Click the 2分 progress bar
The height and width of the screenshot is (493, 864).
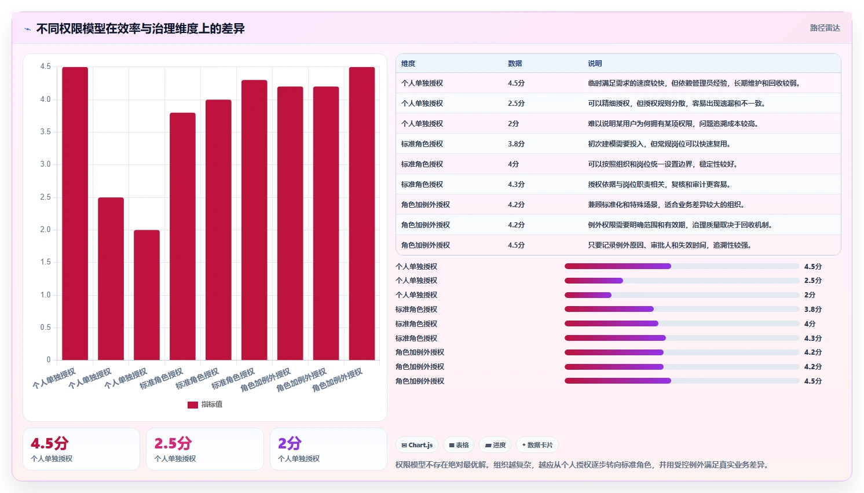(682, 295)
